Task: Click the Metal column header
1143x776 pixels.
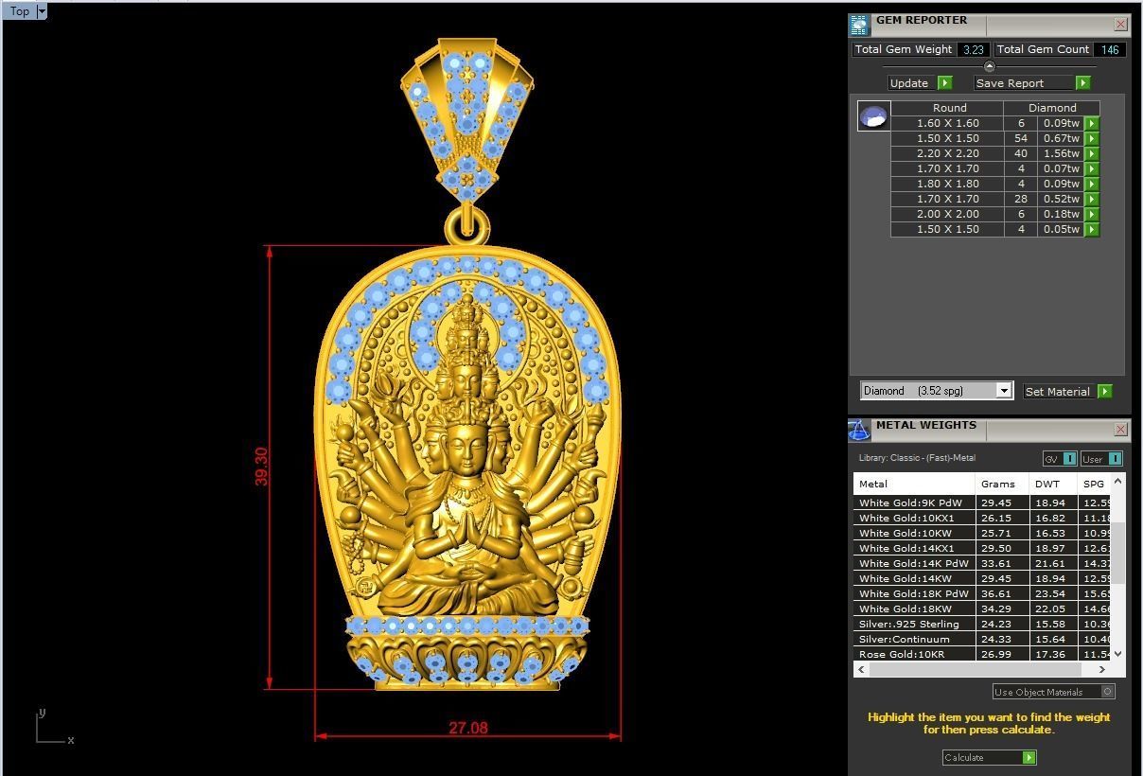Action: tap(914, 484)
